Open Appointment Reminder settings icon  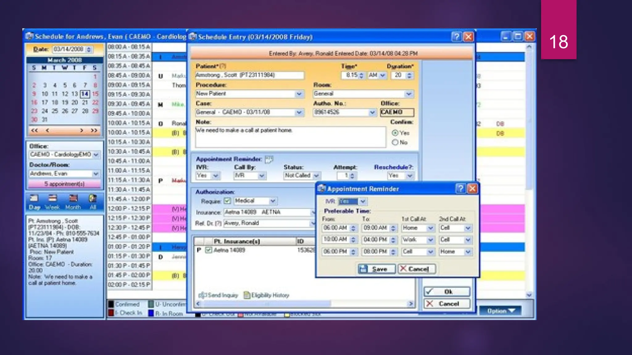tap(269, 159)
